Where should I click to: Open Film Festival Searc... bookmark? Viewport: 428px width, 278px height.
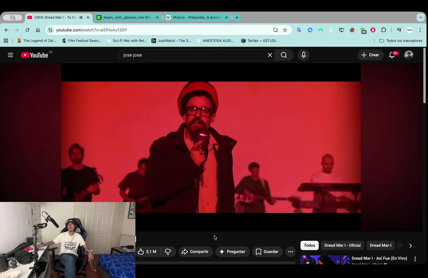[82, 41]
